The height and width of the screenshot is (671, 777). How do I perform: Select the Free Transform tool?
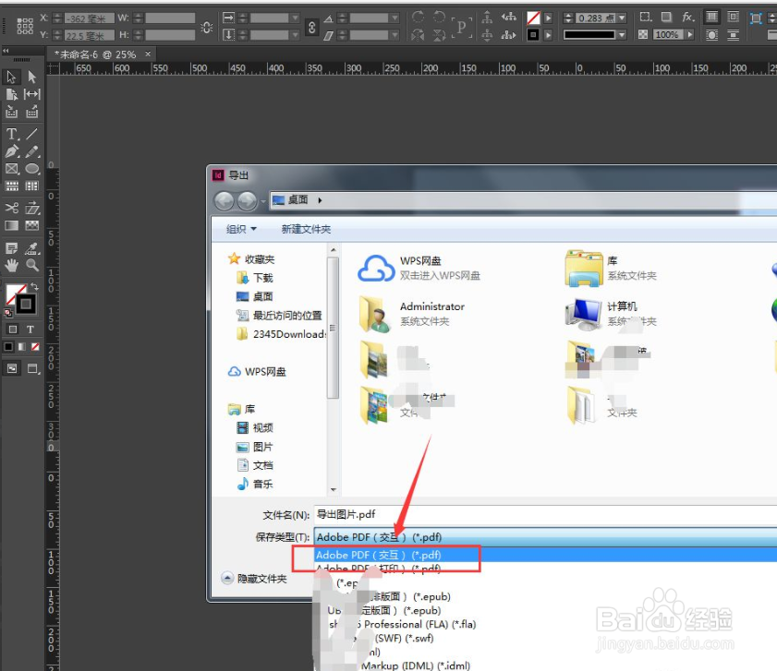(32, 208)
